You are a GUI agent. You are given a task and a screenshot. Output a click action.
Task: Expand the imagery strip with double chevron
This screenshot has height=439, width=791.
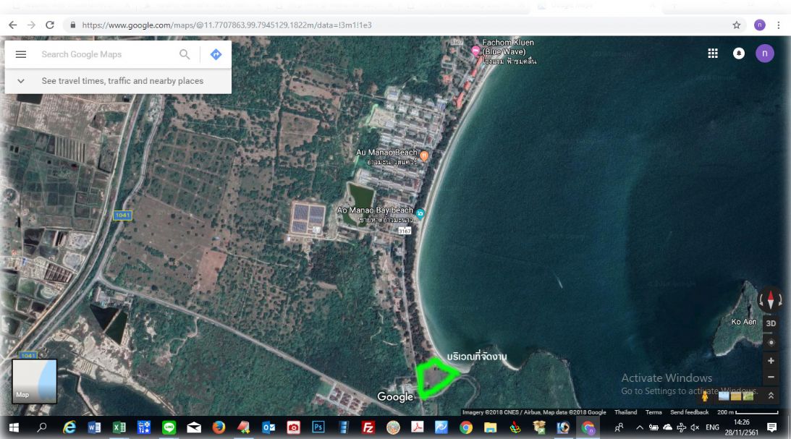click(x=771, y=396)
